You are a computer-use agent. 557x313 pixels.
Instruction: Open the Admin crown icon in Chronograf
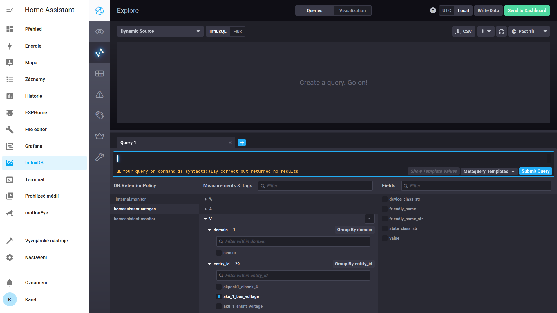pyautogui.click(x=100, y=136)
